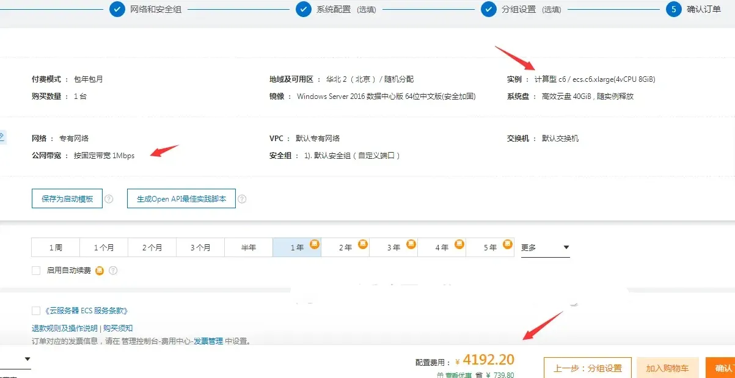This screenshot has width=735, height=378.
Task: Open the 更多 duration dropdown
Action: 545,248
